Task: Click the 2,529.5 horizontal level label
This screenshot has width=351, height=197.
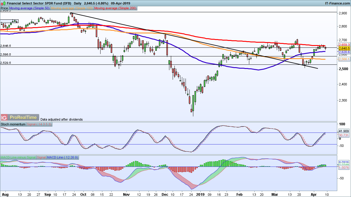Action: [x=6, y=63]
